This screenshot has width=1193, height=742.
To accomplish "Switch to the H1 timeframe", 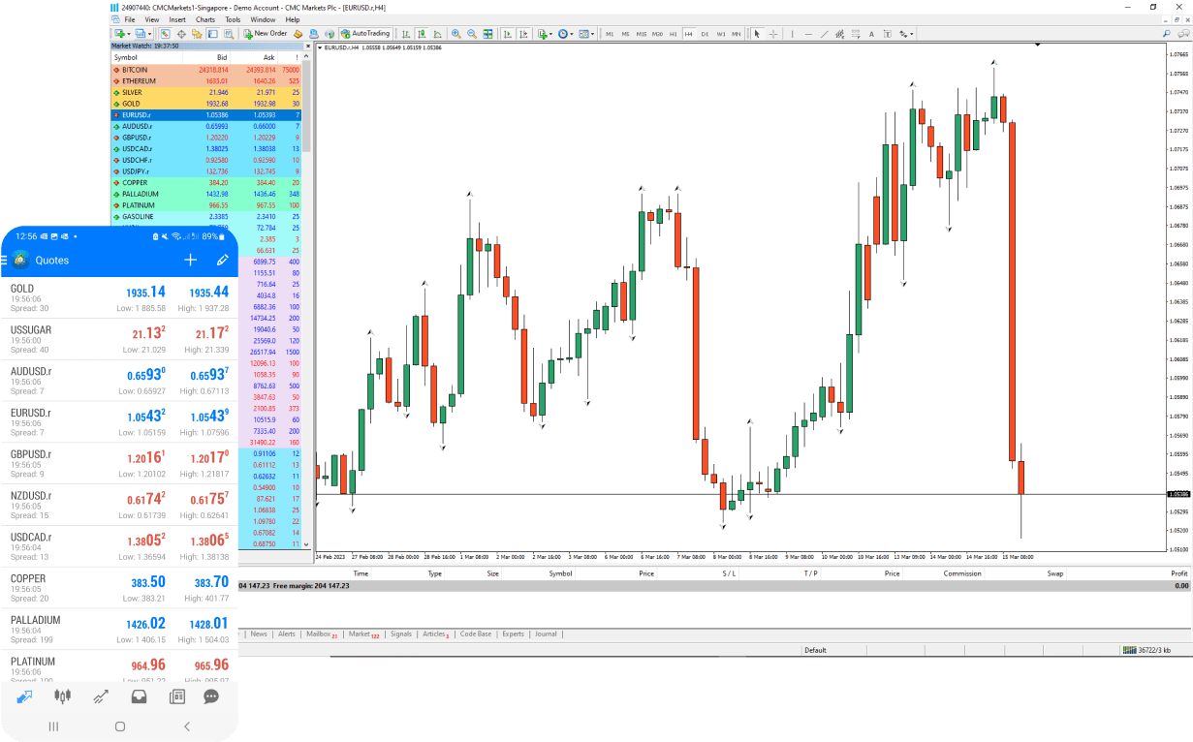I will click(x=673, y=34).
